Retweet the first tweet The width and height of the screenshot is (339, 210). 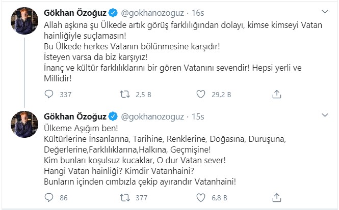pos(125,94)
